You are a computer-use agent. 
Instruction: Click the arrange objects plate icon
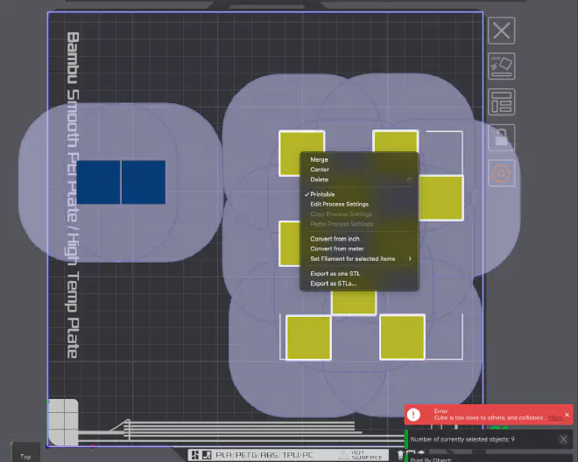(x=501, y=102)
